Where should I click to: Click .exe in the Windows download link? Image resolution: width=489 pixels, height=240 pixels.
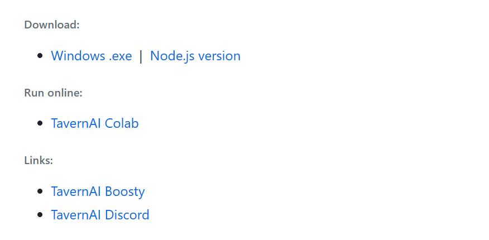click(x=121, y=56)
